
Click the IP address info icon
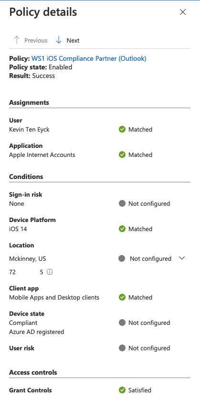click(x=50, y=272)
